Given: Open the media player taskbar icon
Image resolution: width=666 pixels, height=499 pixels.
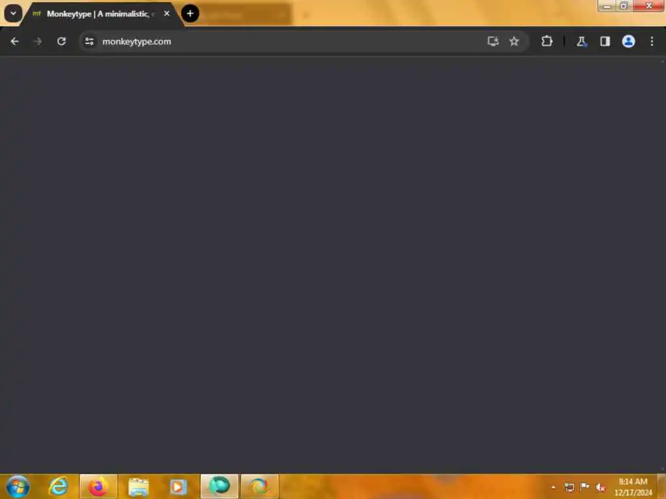Looking at the screenshot, I should pyautogui.click(x=178, y=486).
